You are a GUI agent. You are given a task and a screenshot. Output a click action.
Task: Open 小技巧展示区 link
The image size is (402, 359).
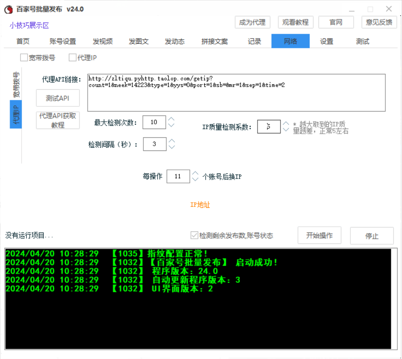pos(29,26)
